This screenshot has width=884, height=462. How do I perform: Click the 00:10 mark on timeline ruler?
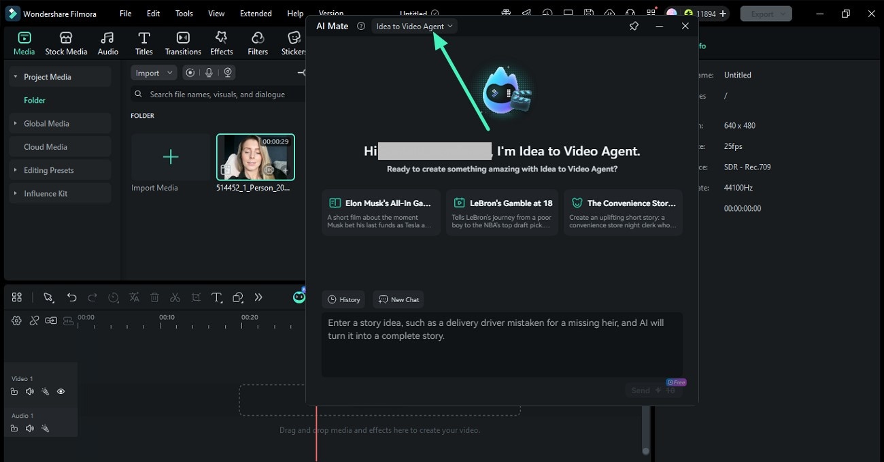tap(167, 317)
